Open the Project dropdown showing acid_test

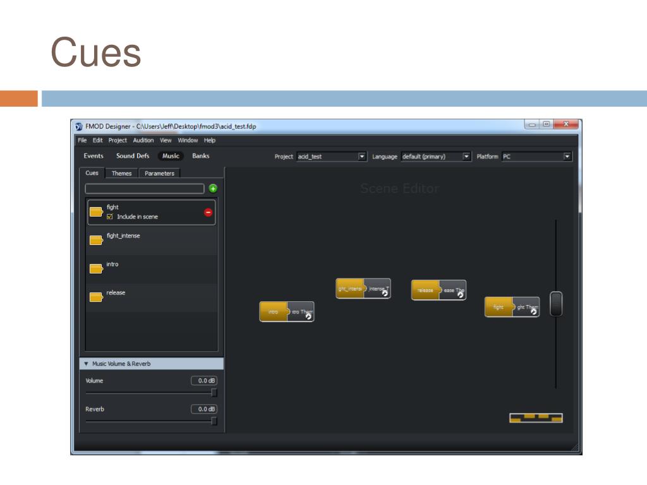(332, 157)
